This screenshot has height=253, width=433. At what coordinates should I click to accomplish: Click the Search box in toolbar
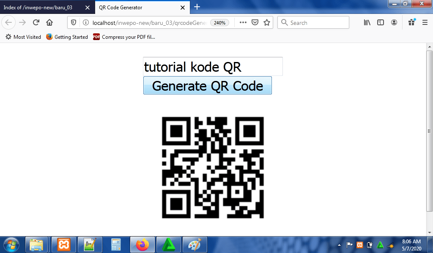coord(313,23)
